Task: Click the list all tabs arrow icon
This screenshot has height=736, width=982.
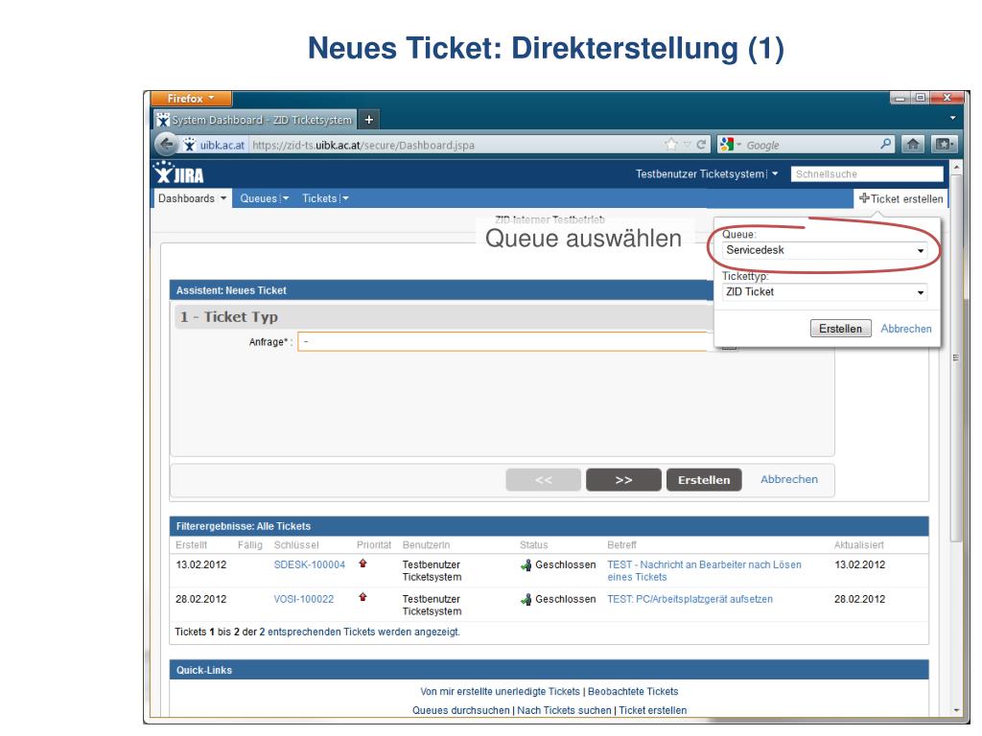Action: pos(952,118)
